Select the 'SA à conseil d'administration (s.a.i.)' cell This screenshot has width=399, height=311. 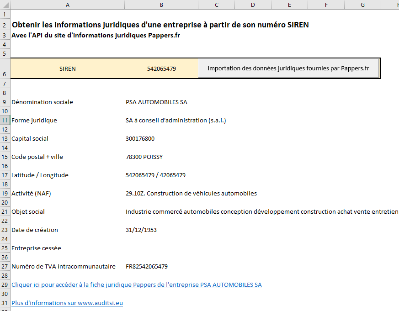176,120
